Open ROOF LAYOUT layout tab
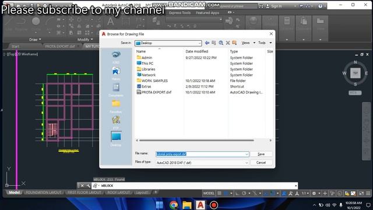The image size is (373, 210). 118,192
